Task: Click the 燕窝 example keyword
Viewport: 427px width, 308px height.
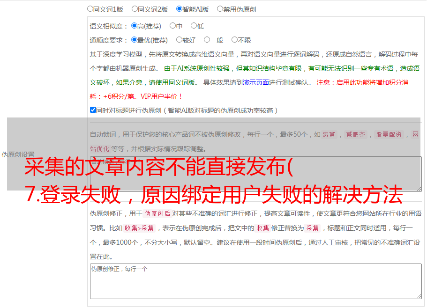Action: pos(329,134)
